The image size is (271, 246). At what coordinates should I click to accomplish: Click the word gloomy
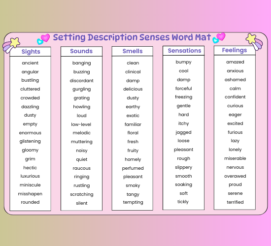click(30, 150)
